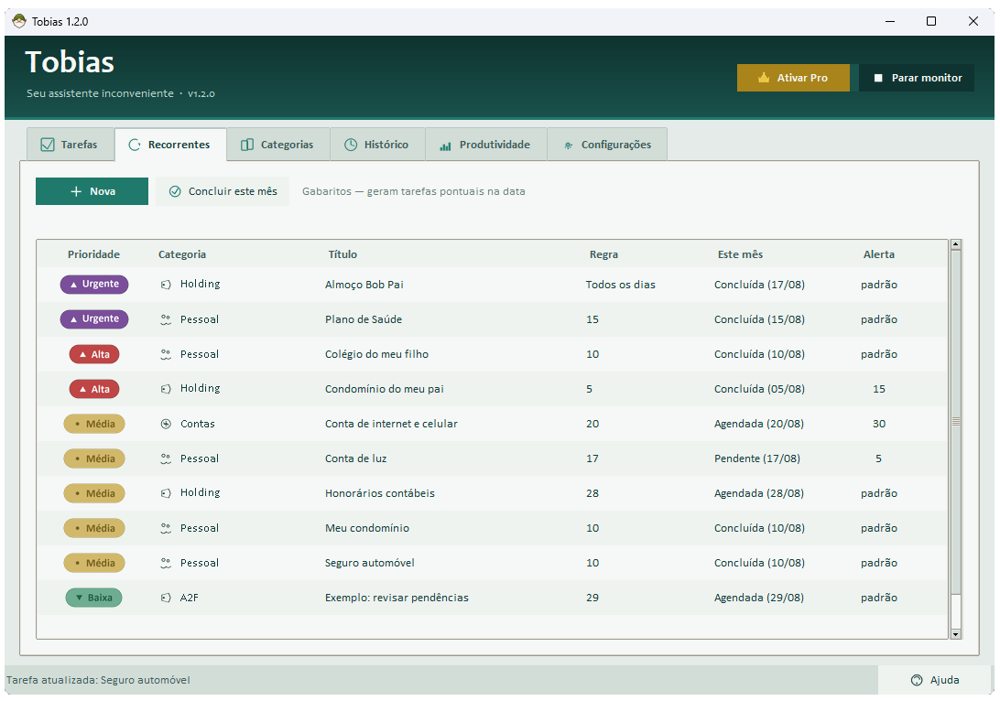This screenshot has width=1000, height=701.
Task: Click the Título column header
Action: click(x=342, y=254)
